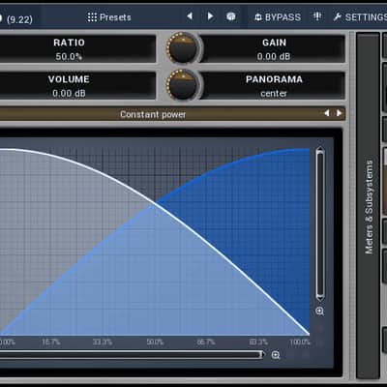Screen dimensions: 387x387
Task: Click the GAIN knob
Action: [183, 47]
